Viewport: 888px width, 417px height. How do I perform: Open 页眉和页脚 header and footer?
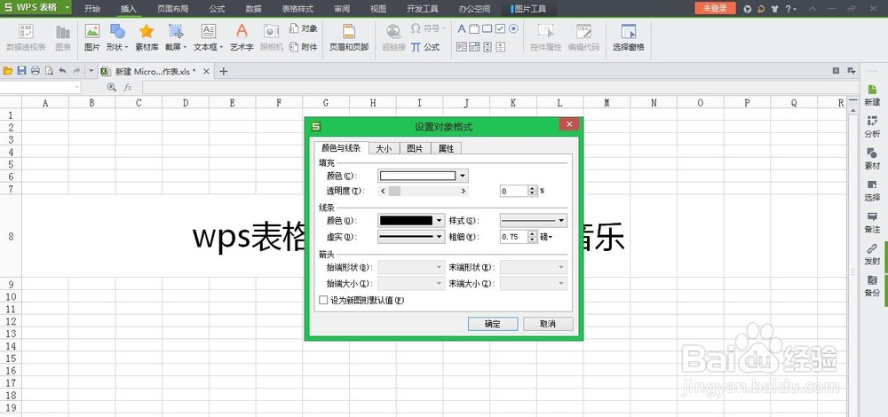pos(349,37)
